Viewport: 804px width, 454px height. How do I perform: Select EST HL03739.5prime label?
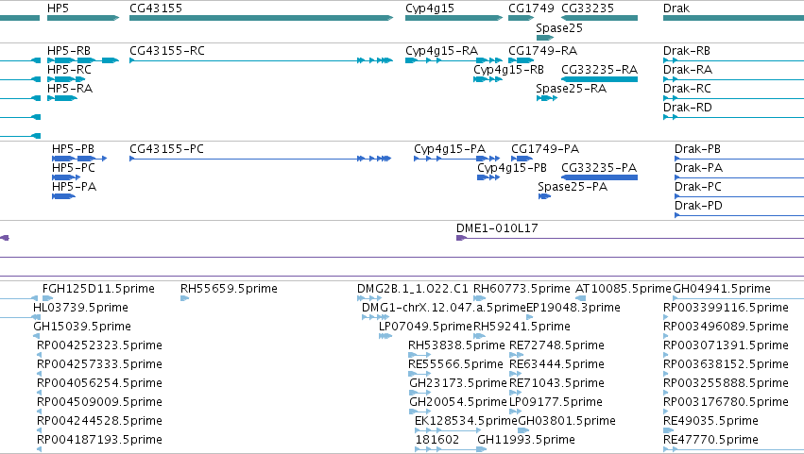tap(80, 308)
